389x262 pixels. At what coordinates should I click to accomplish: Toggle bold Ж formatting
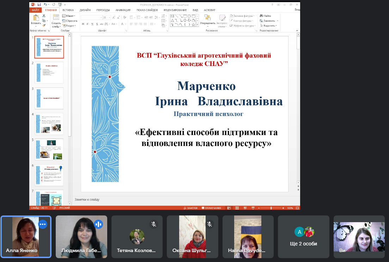coord(83,24)
